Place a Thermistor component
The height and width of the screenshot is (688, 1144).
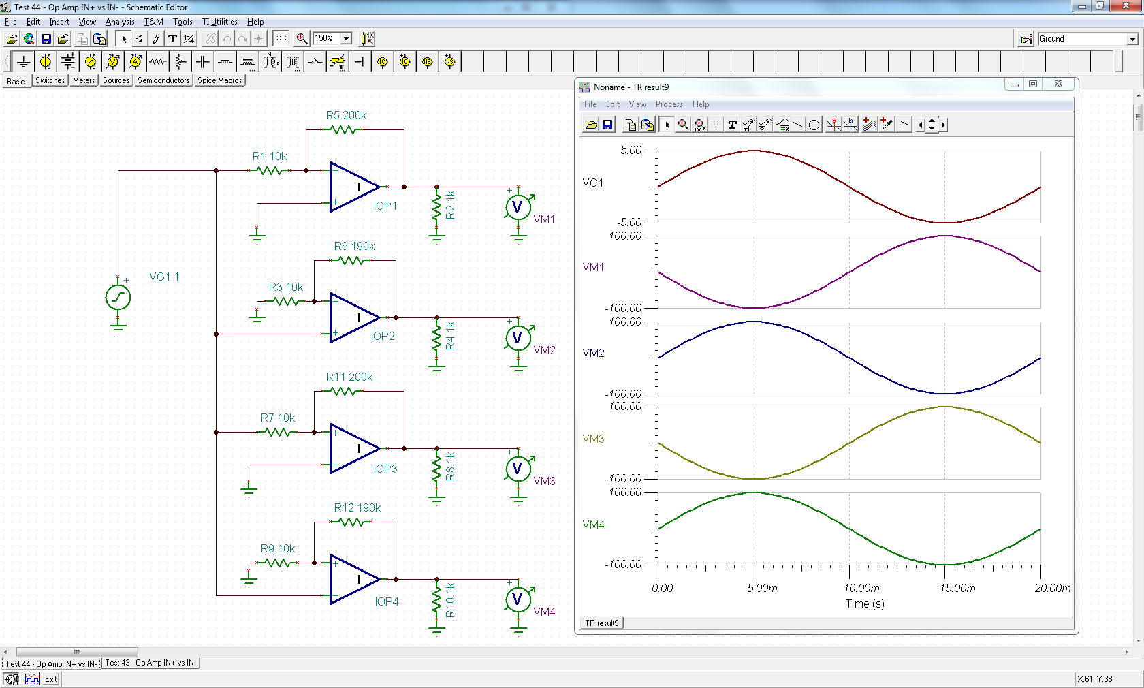(x=338, y=62)
